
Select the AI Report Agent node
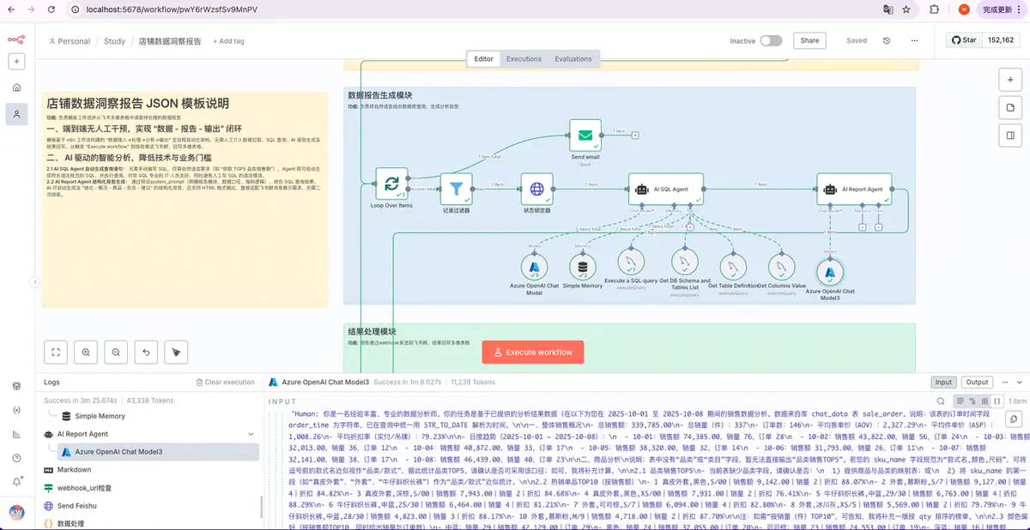855,189
